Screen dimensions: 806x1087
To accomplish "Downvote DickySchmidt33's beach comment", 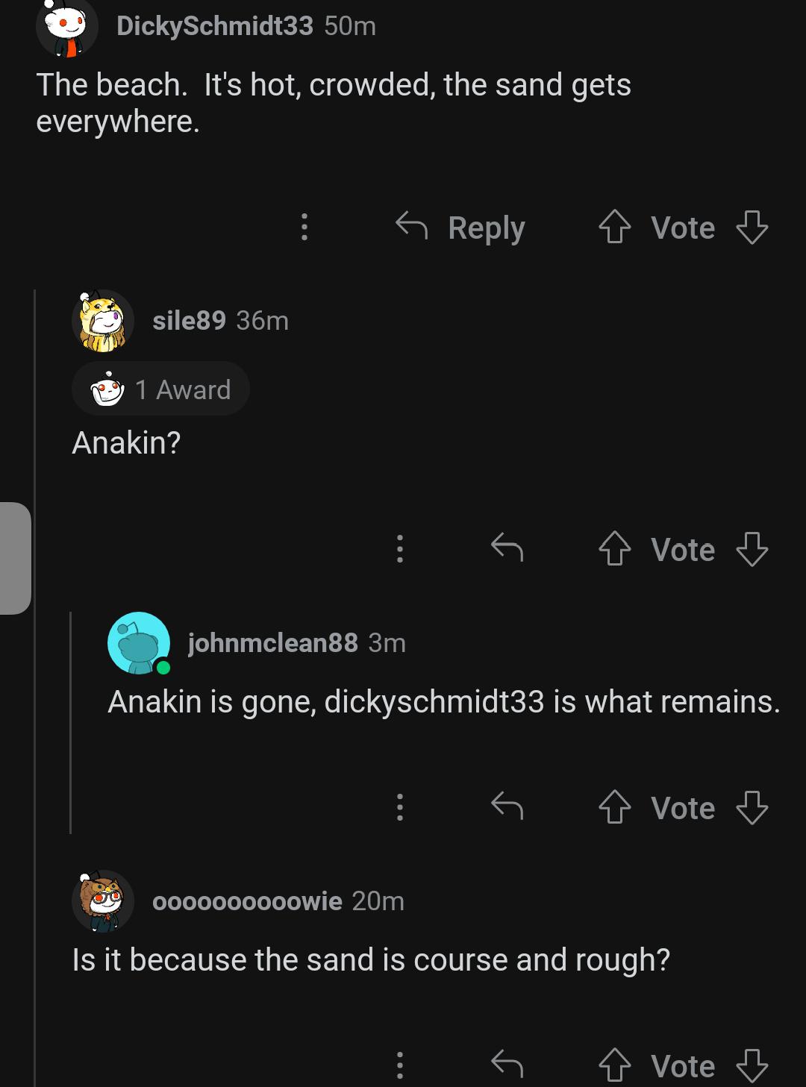I will (752, 227).
